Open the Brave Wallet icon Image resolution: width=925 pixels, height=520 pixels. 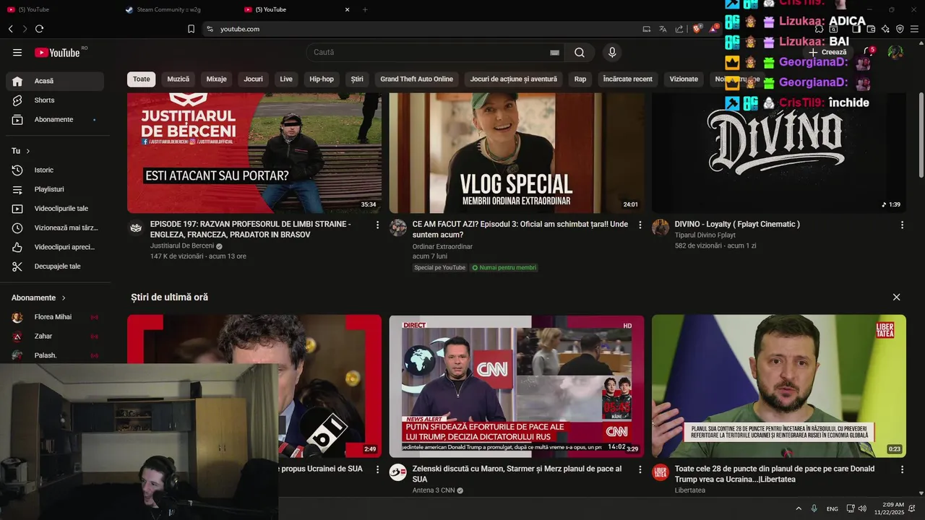(871, 29)
